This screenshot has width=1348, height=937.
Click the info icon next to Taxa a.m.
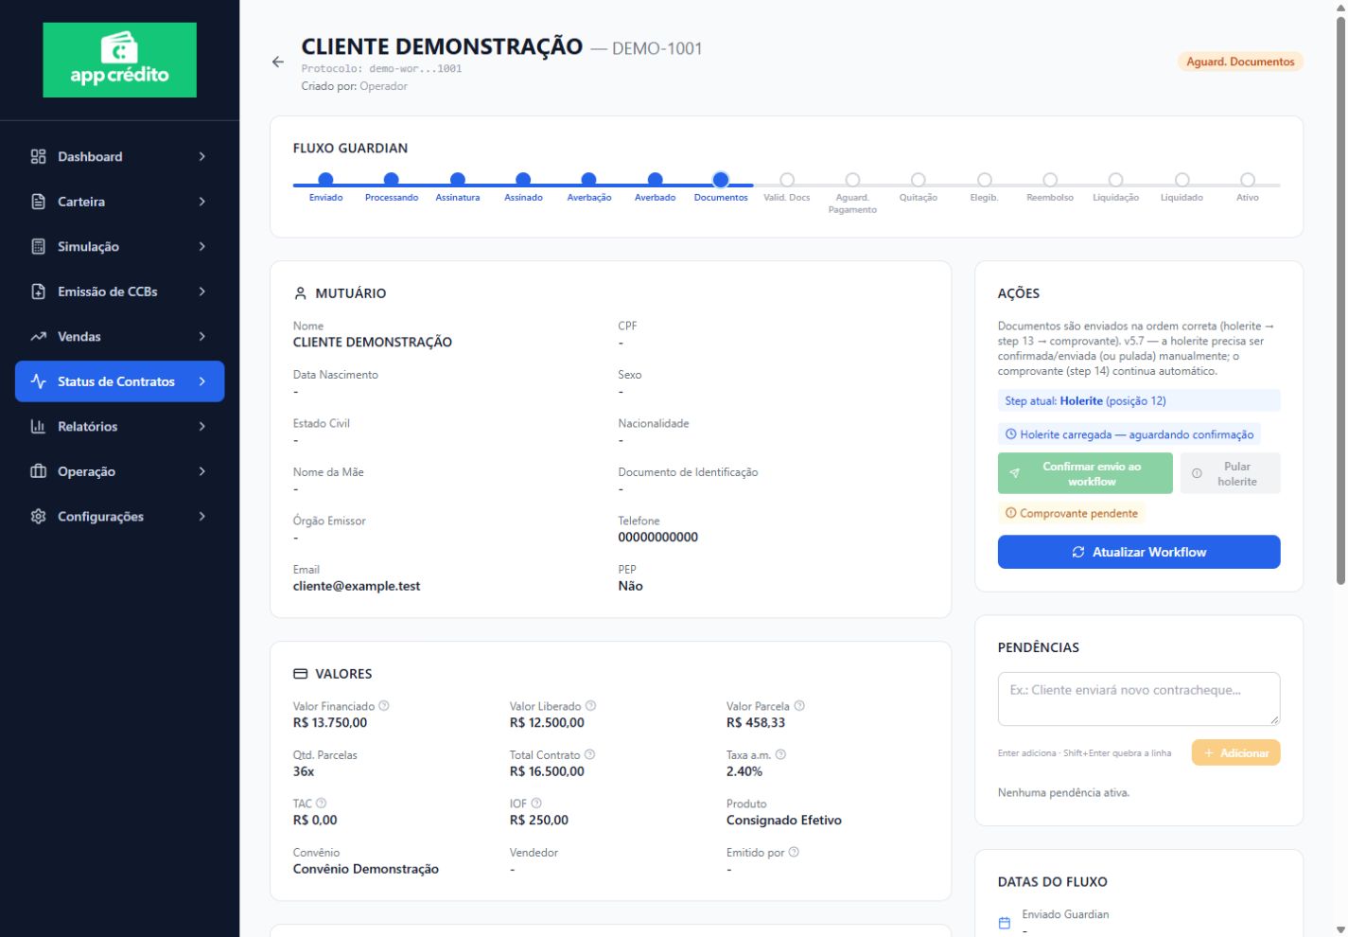pyautogui.click(x=780, y=754)
